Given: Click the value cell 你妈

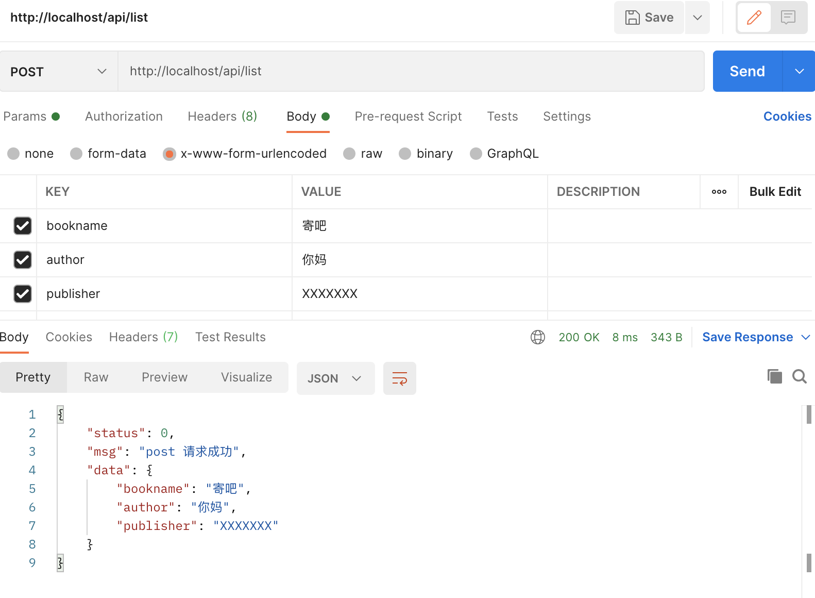Looking at the screenshot, I should coord(420,260).
